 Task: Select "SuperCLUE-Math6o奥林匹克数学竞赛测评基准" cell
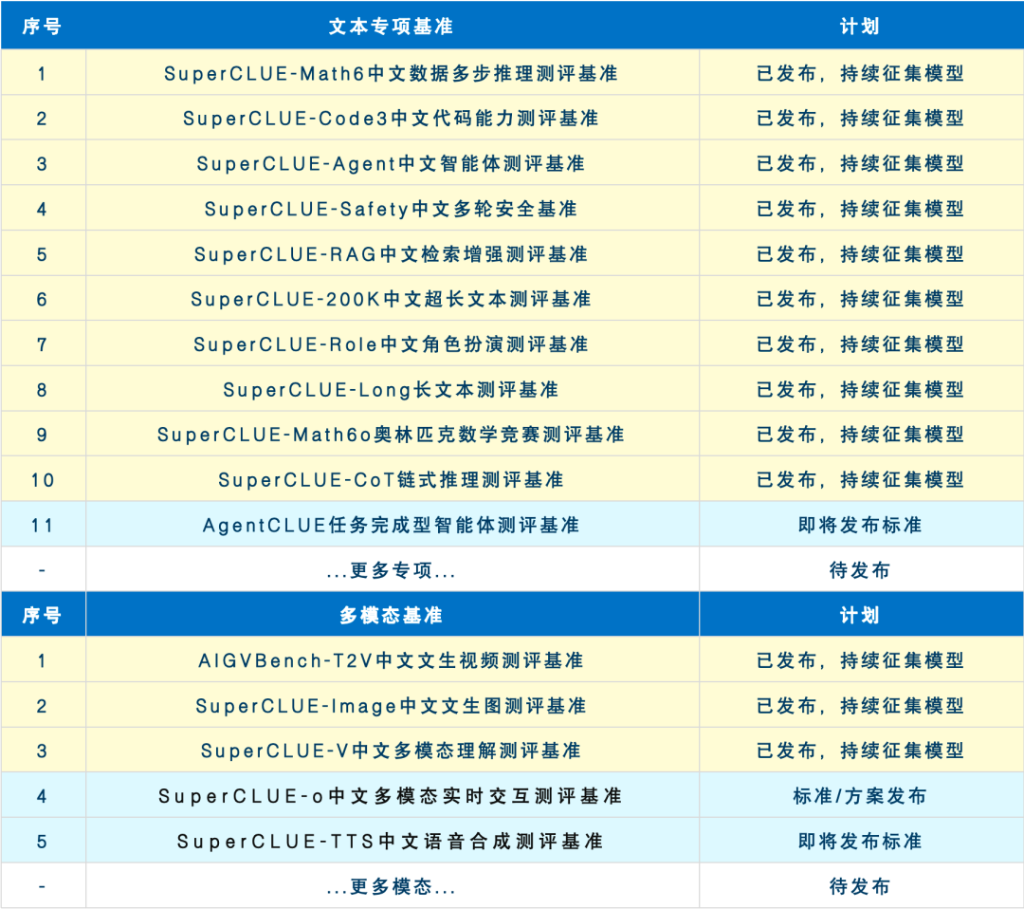pos(392,435)
